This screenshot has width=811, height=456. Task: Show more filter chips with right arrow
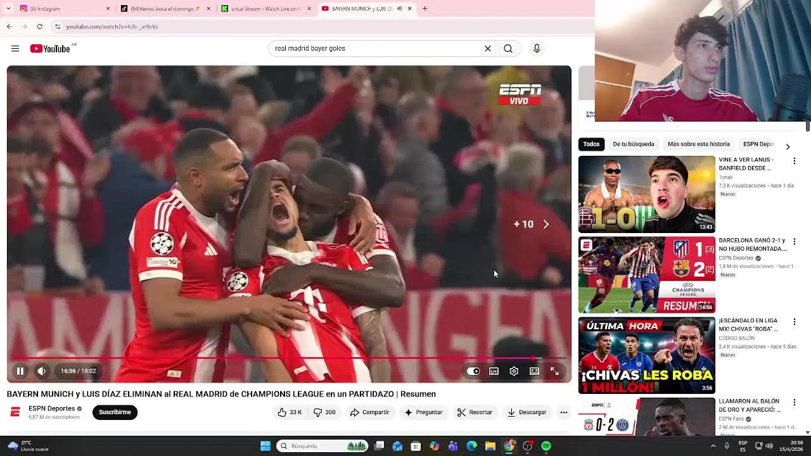click(x=788, y=147)
